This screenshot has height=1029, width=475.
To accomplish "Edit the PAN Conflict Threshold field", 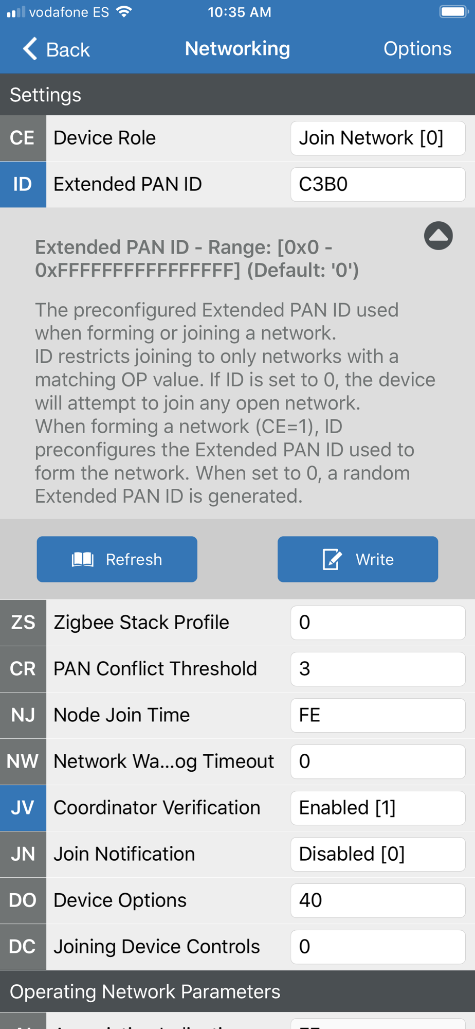I will click(x=378, y=669).
